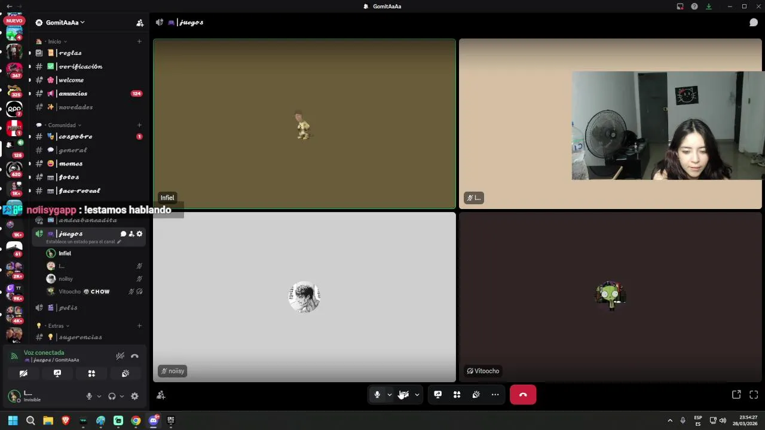Mute microphone in call control bar
765x430 pixels.
click(x=377, y=395)
